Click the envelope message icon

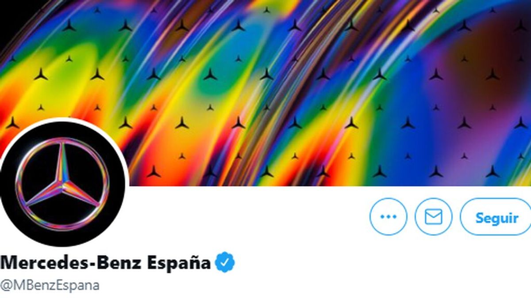coord(434,217)
